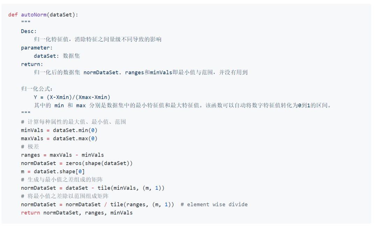The width and height of the screenshot is (377, 227).
Task: Click the 极差 comment line
Action: 30,147
